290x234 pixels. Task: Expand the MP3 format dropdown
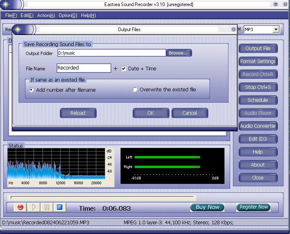tap(276, 30)
